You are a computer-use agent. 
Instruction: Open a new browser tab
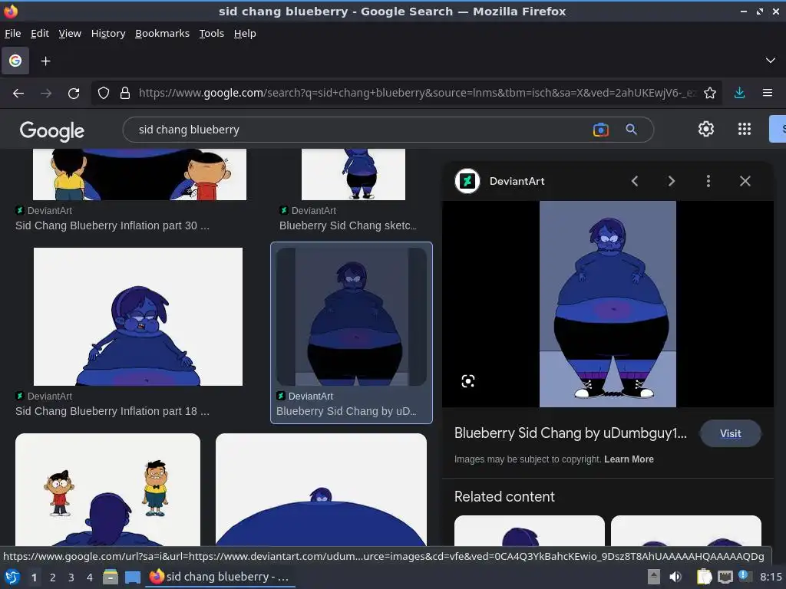(x=45, y=61)
